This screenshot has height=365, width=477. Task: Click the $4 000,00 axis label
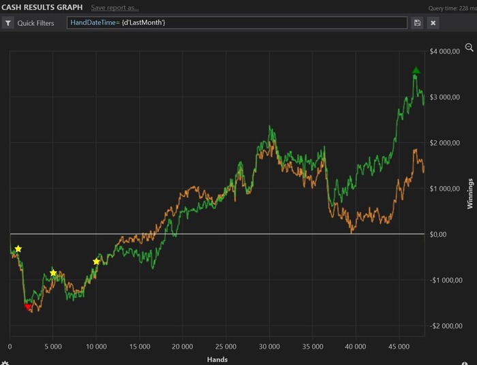coord(444,51)
